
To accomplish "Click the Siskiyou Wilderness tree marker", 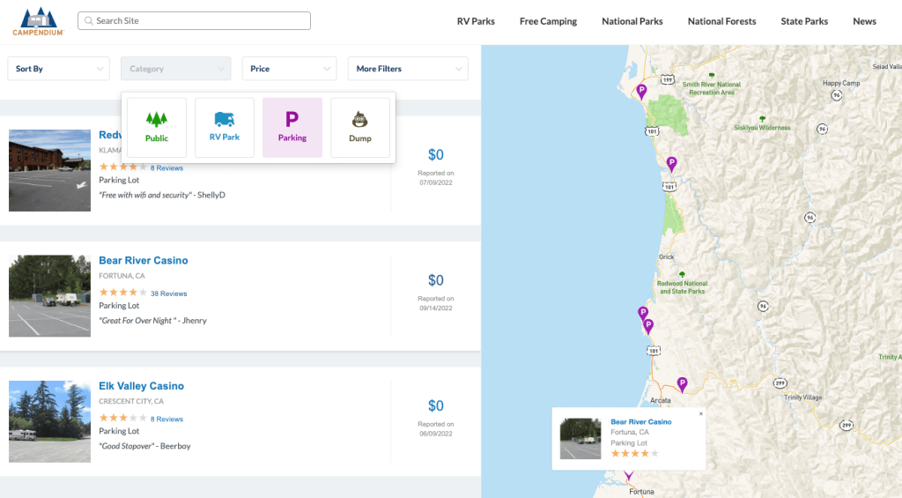I will [x=762, y=118].
